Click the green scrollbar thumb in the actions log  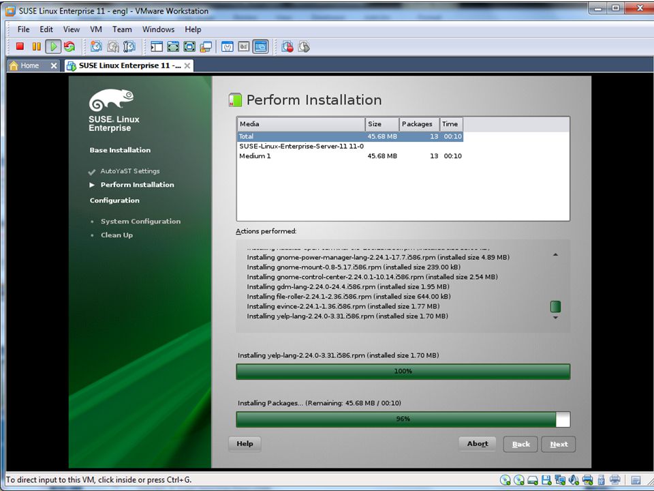[555, 307]
